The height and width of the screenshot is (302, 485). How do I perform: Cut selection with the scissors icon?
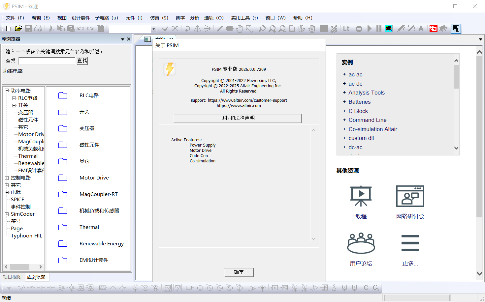click(x=51, y=29)
